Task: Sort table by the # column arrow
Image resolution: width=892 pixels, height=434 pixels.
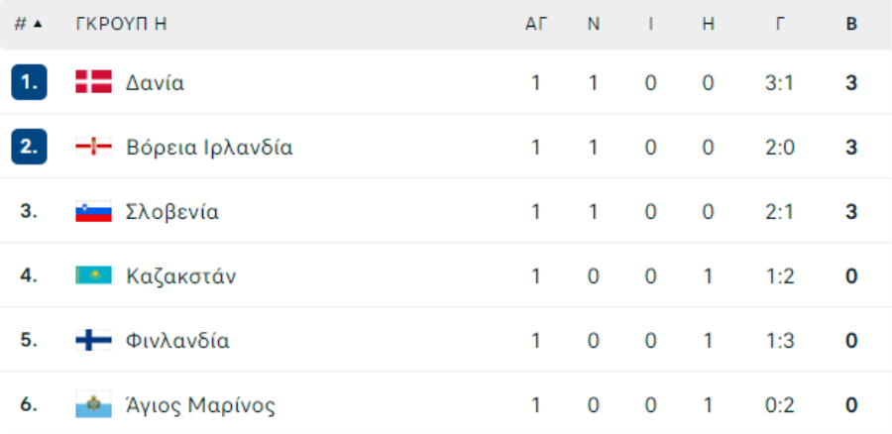Action: click(x=38, y=24)
